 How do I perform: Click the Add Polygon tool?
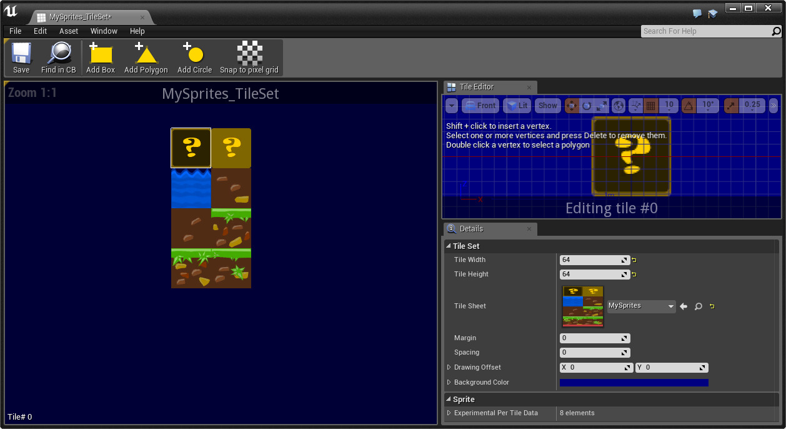pos(146,58)
